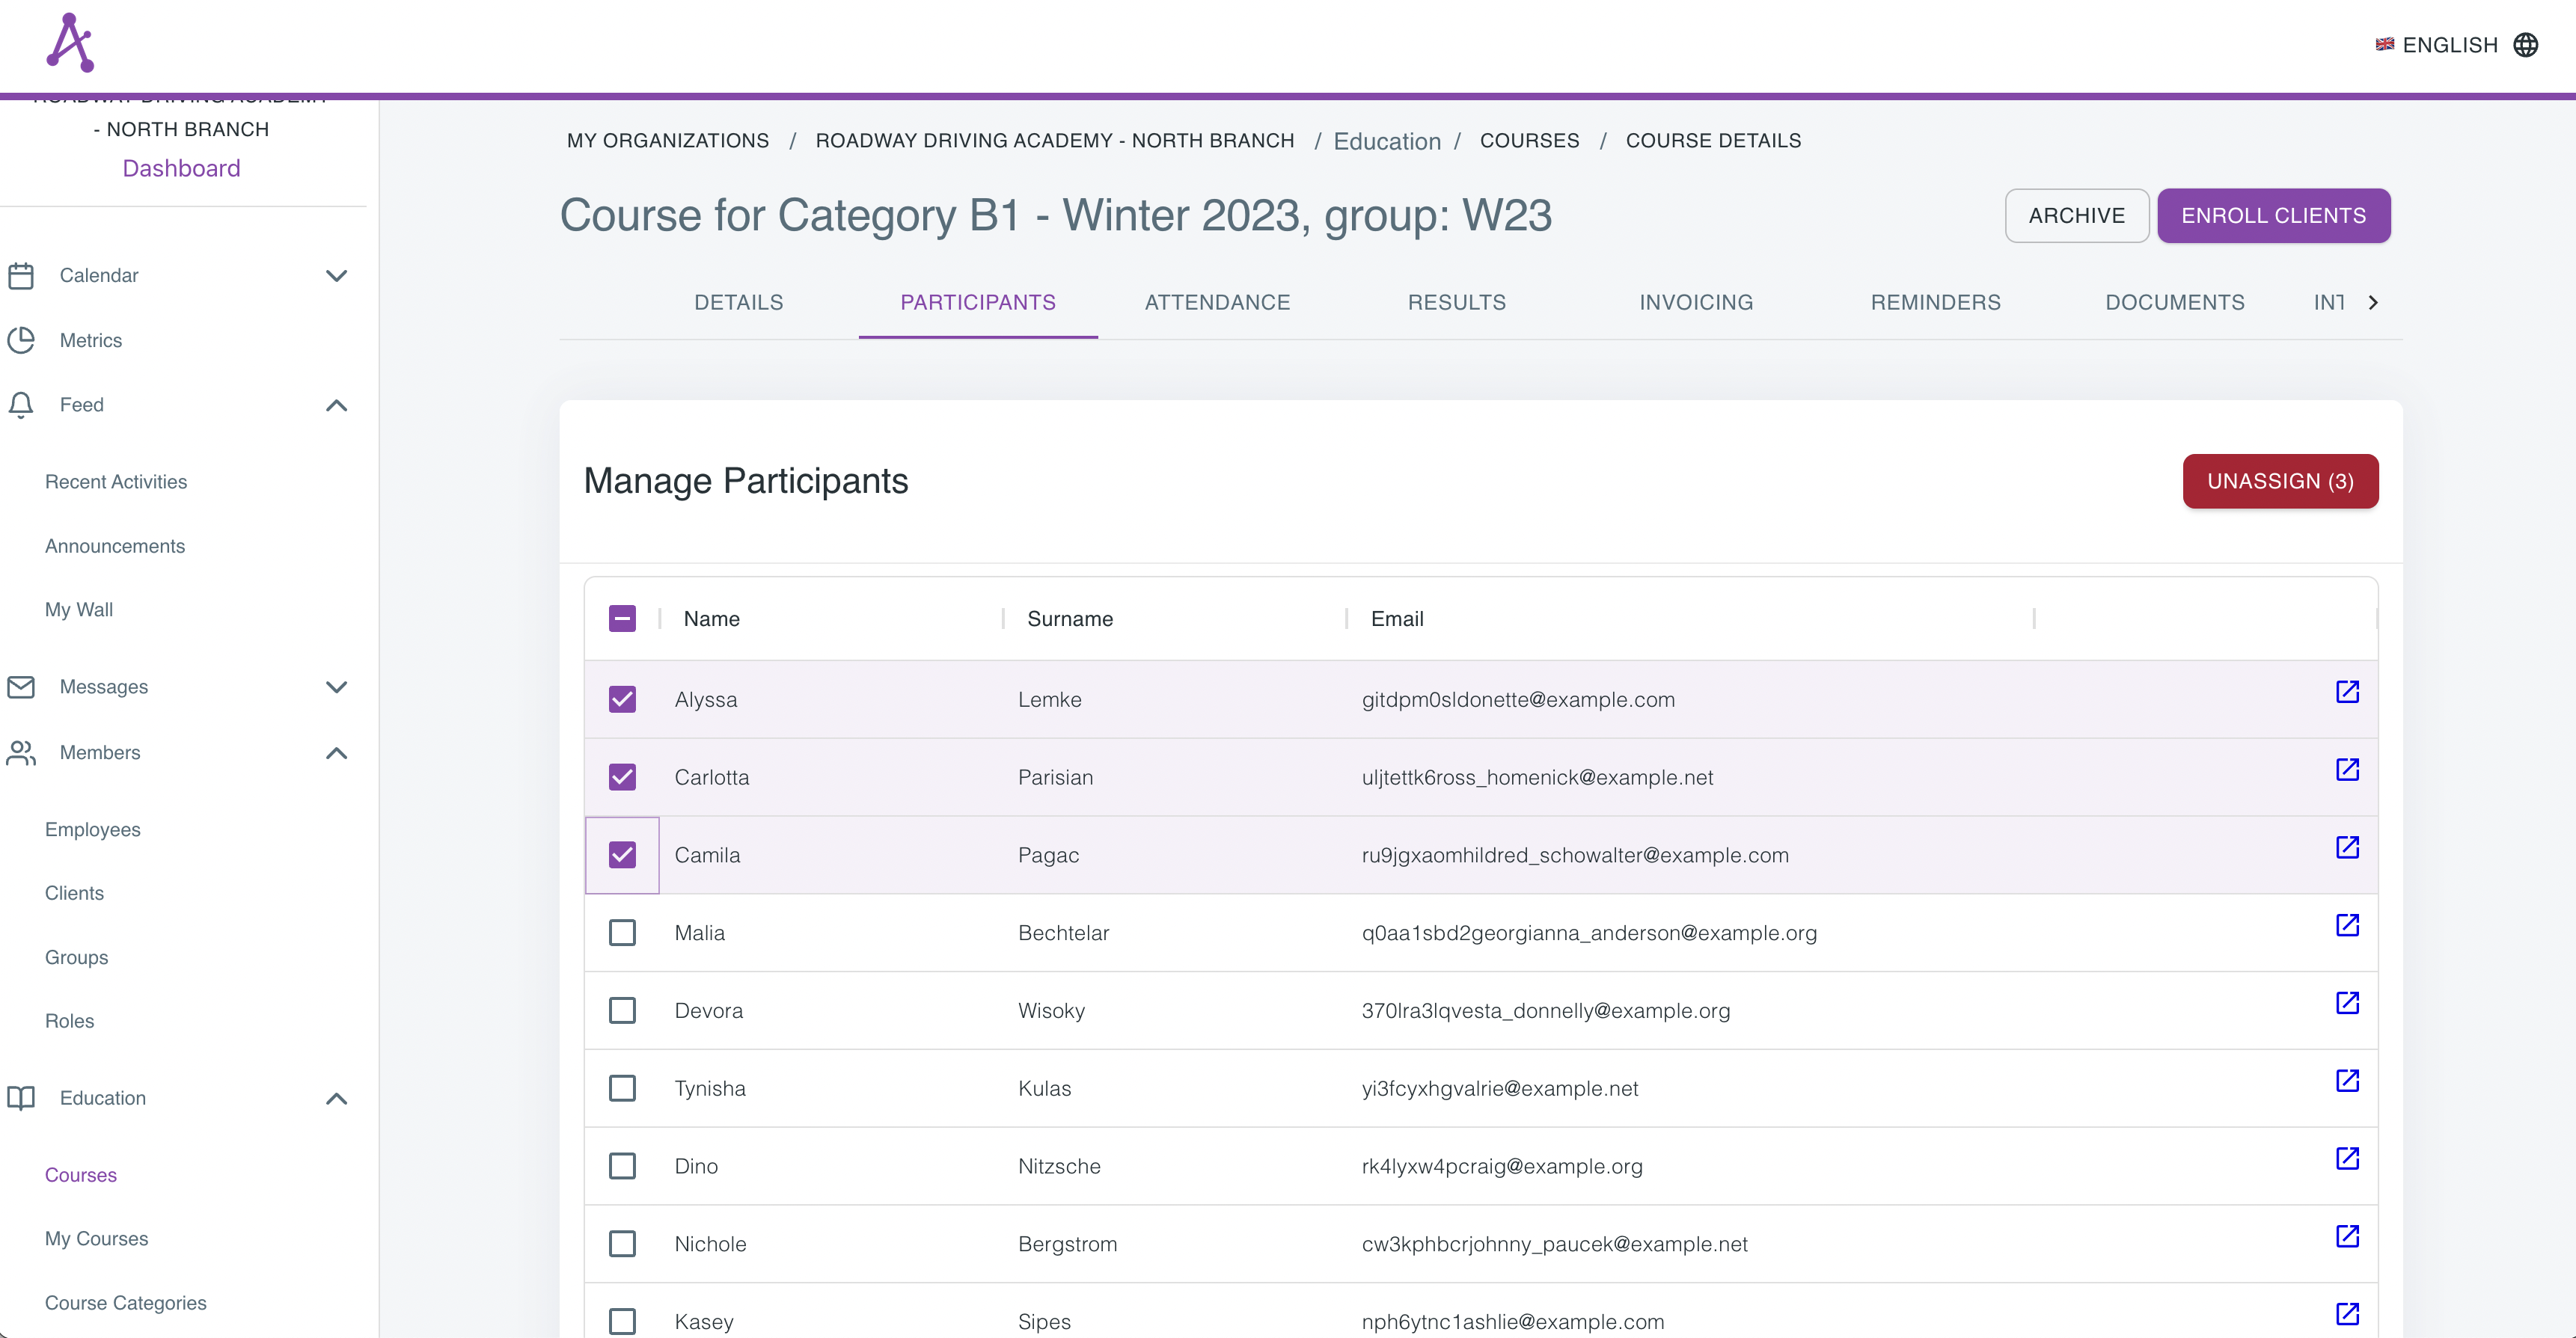
Task: Open Dino Nitzsche's external link icon
Action: tap(2346, 1159)
